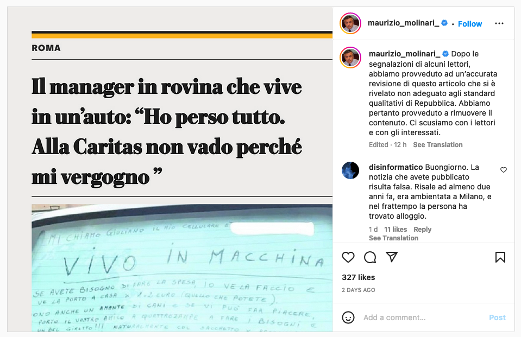Image resolution: width=521 pixels, height=337 pixels.
Task: Open the three-dot more options menu
Action: click(x=499, y=23)
